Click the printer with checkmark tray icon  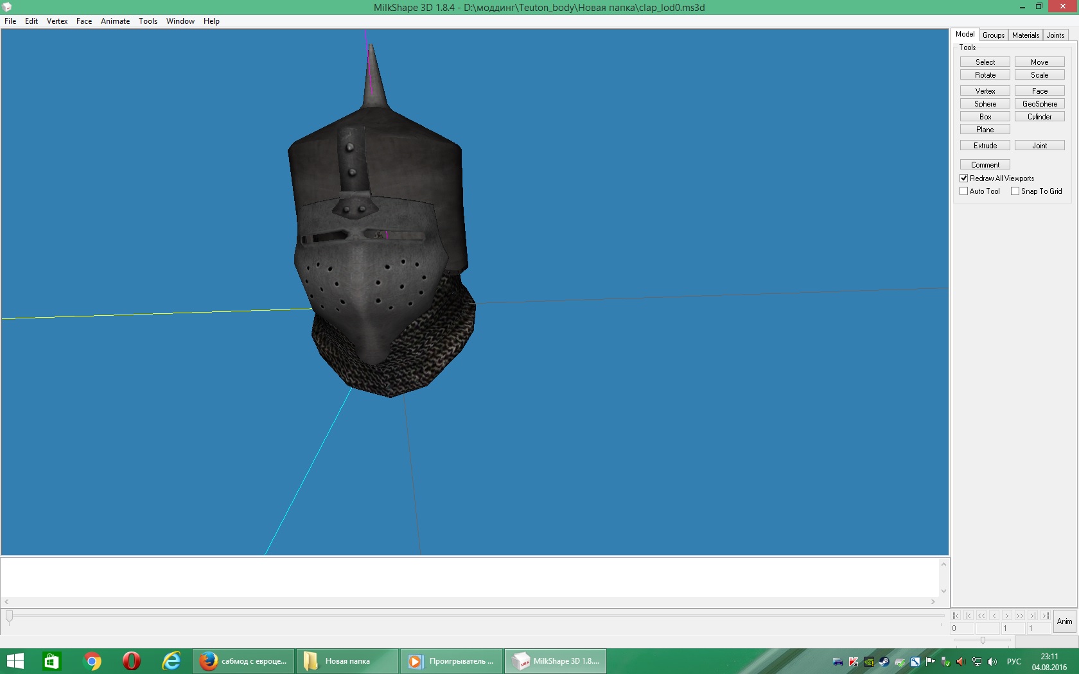900,662
